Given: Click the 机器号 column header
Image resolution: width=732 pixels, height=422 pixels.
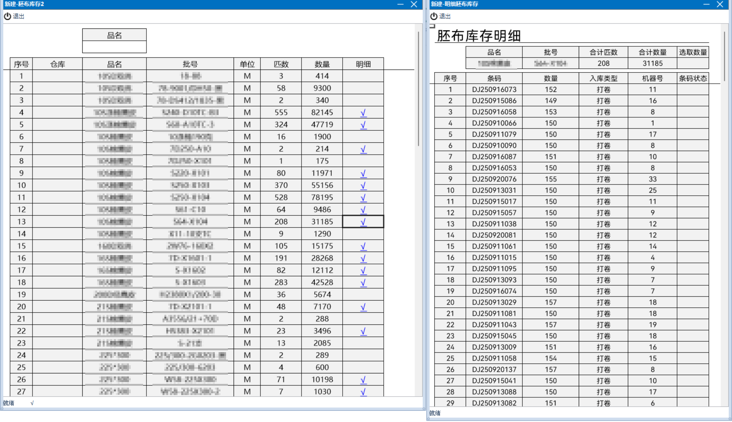Looking at the screenshot, I should click(x=653, y=78).
